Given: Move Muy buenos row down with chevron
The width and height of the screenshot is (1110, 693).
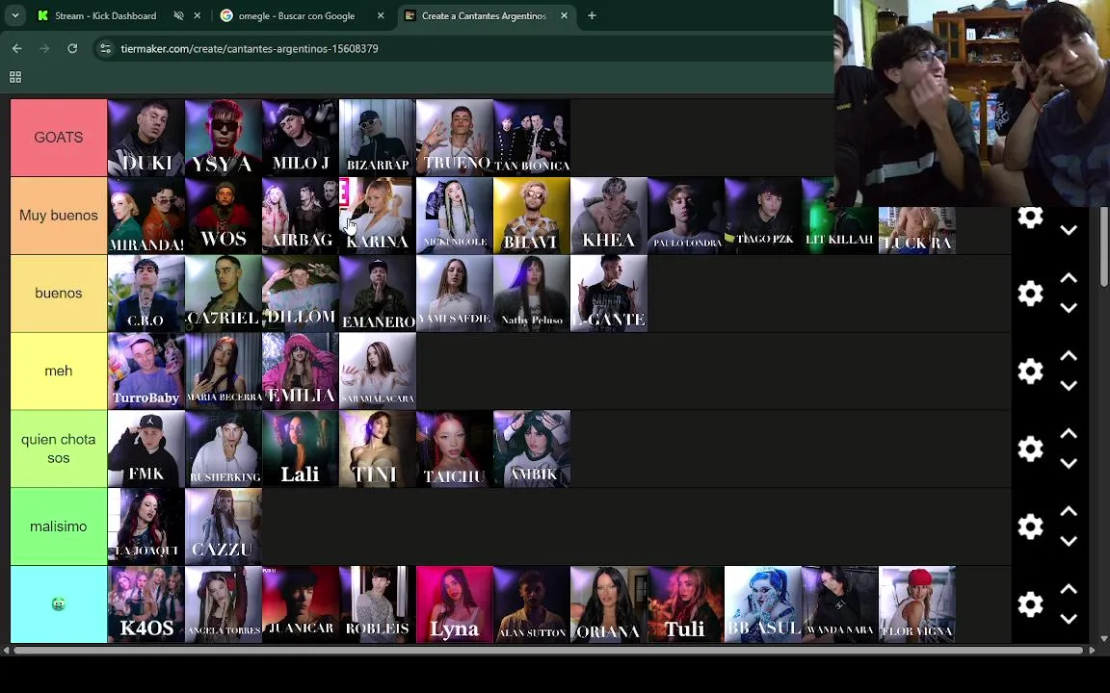Looking at the screenshot, I should (1069, 230).
